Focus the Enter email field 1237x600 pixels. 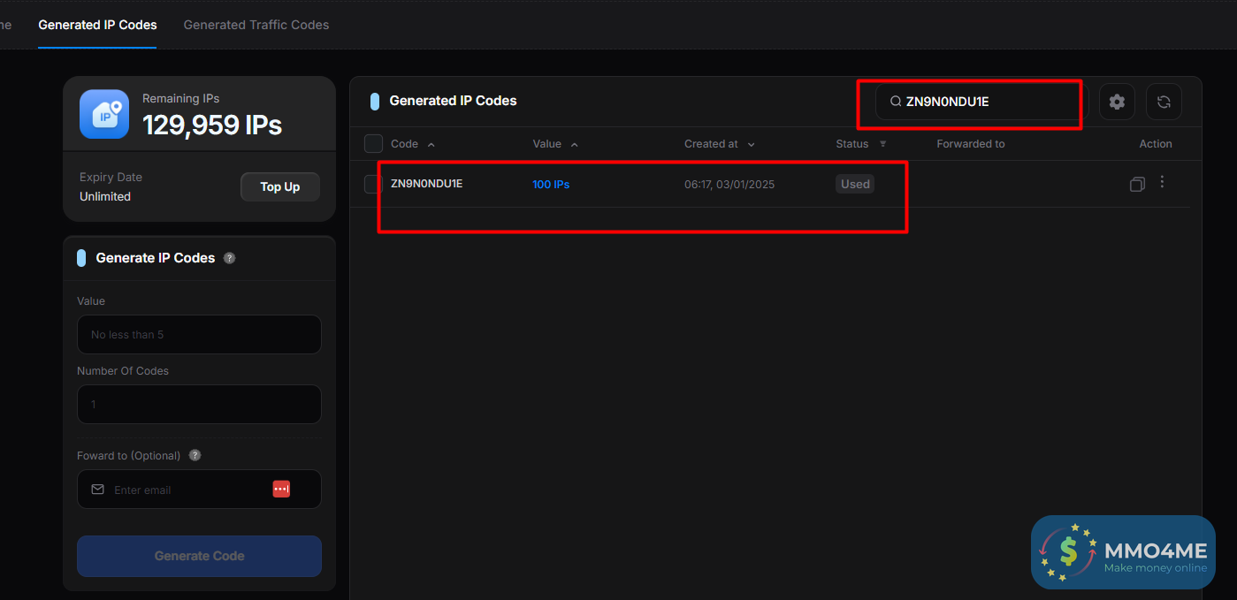coord(200,489)
